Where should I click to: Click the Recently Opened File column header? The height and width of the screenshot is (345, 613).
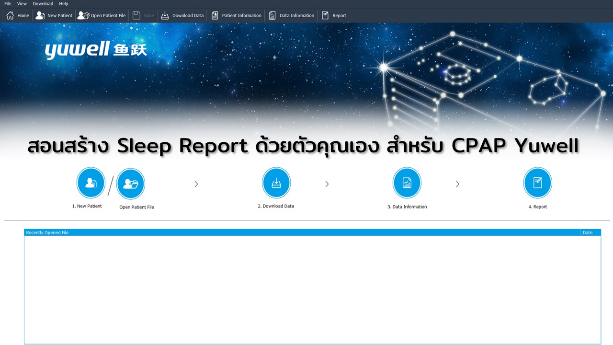point(302,232)
